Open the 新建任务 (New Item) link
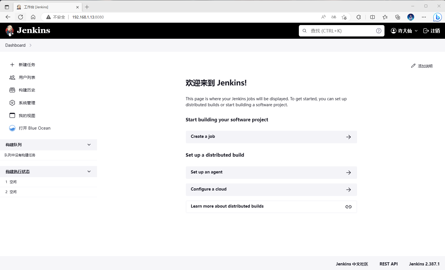The width and height of the screenshot is (445, 270). [27, 65]
